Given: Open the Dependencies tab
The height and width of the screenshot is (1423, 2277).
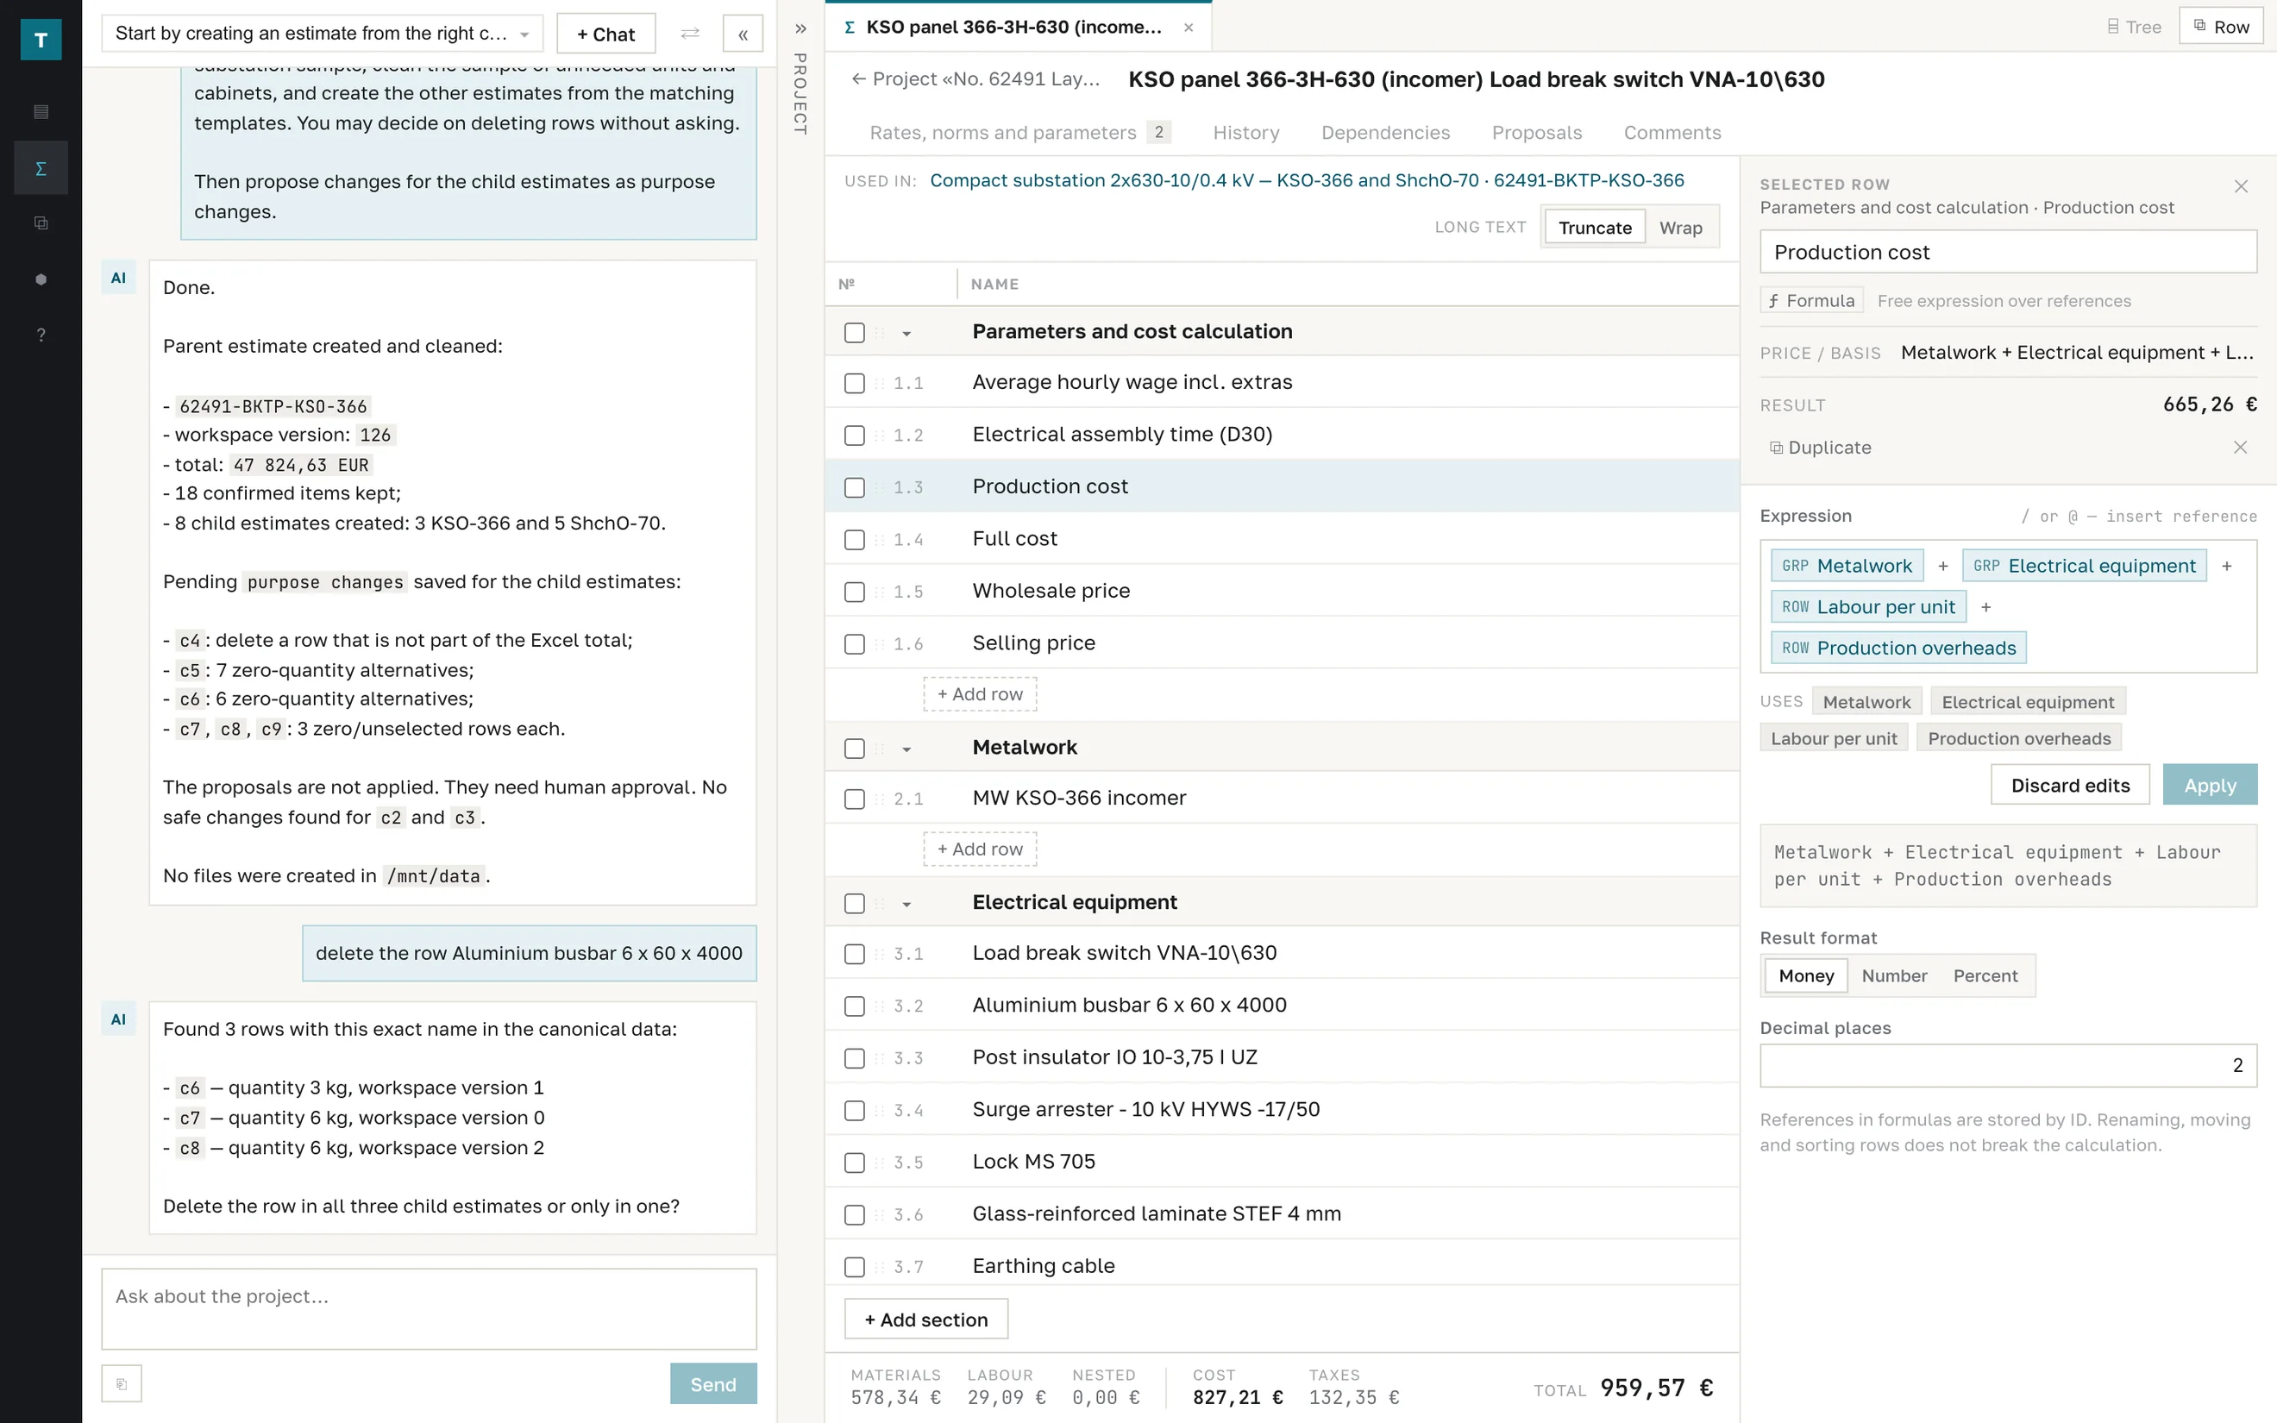Looking at the screenshot, I should 1385,133.
